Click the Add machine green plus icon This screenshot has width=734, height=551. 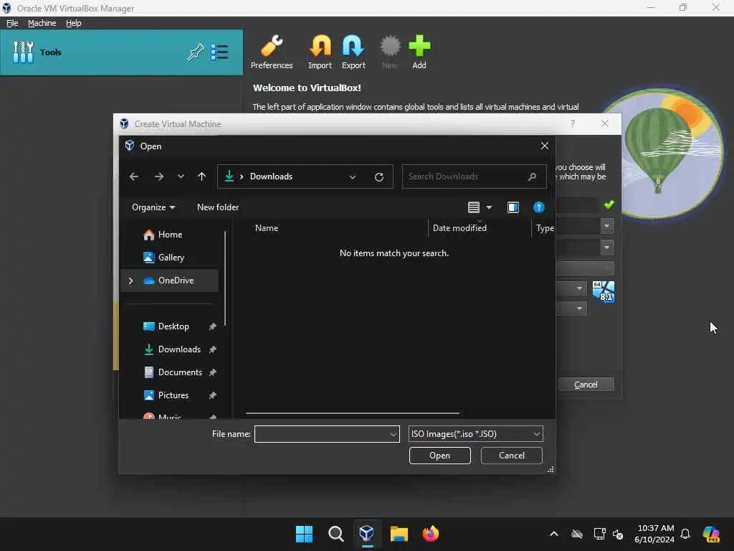[419, 52]
